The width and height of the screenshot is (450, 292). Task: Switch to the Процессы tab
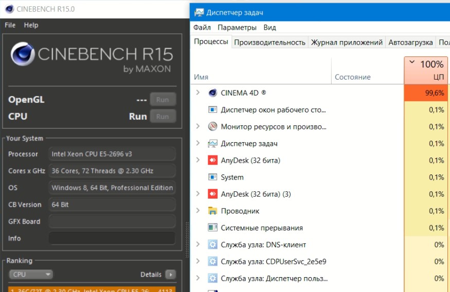pos(211,42)
